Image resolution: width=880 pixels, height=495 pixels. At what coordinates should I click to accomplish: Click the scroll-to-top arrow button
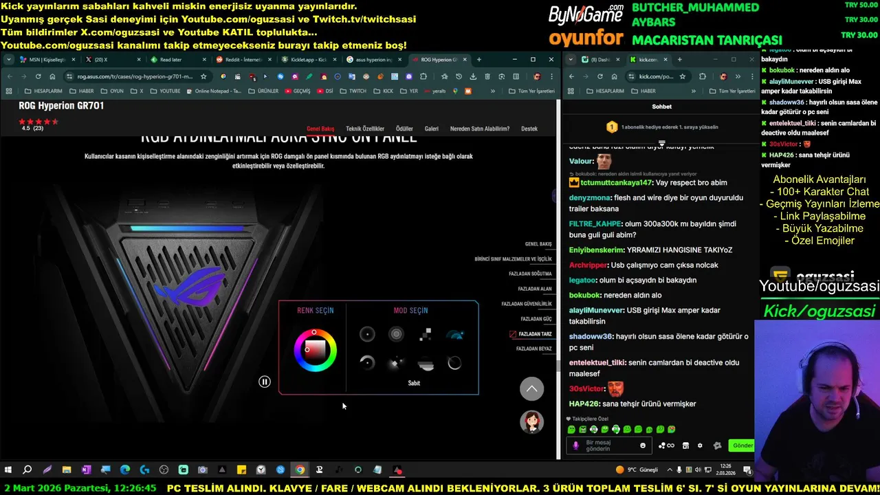coord(531,388)
